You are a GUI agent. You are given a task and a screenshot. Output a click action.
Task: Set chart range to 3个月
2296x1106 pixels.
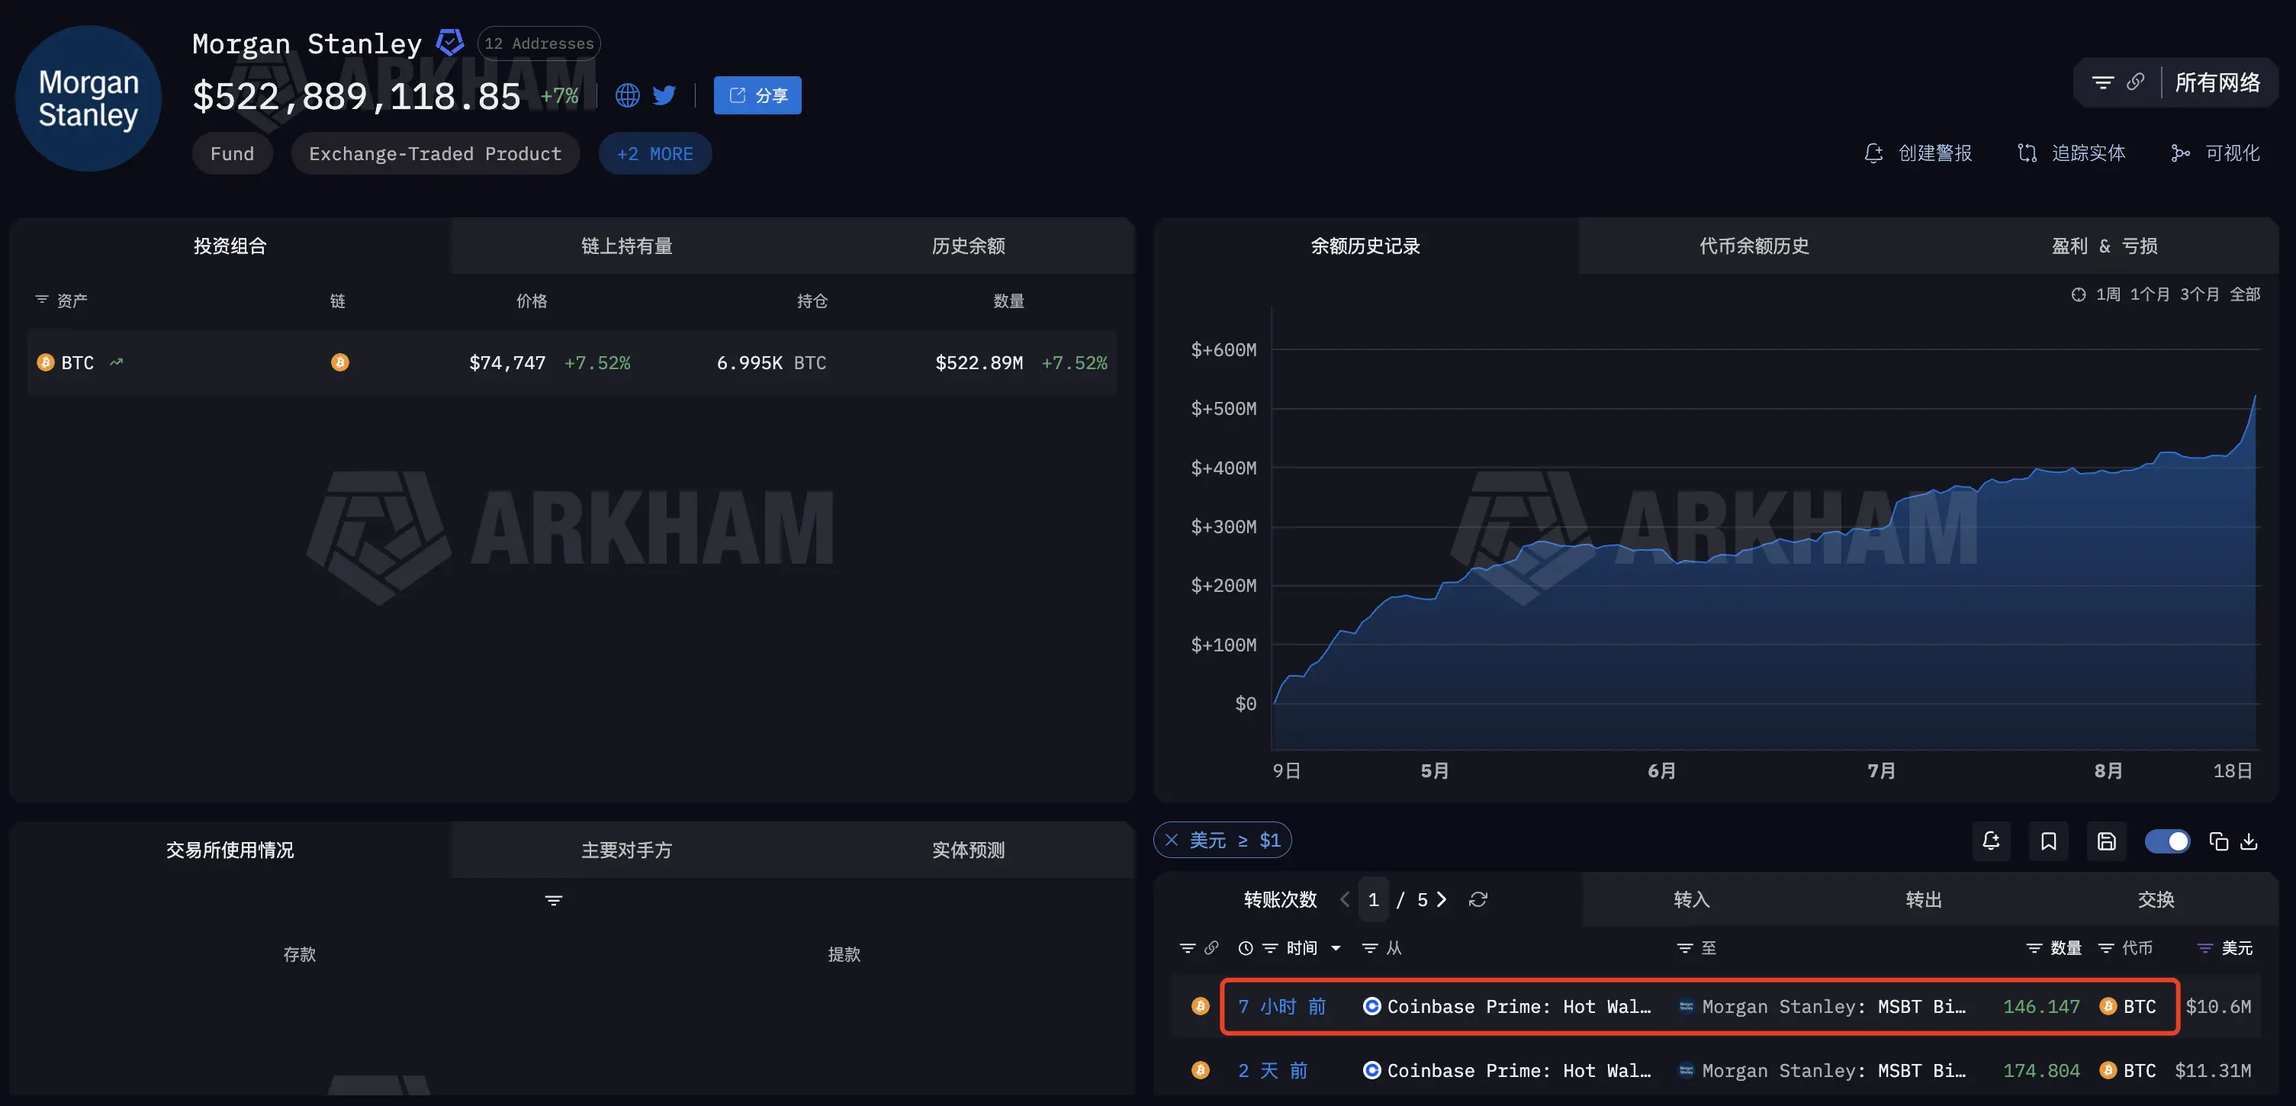click(2200, 294)
